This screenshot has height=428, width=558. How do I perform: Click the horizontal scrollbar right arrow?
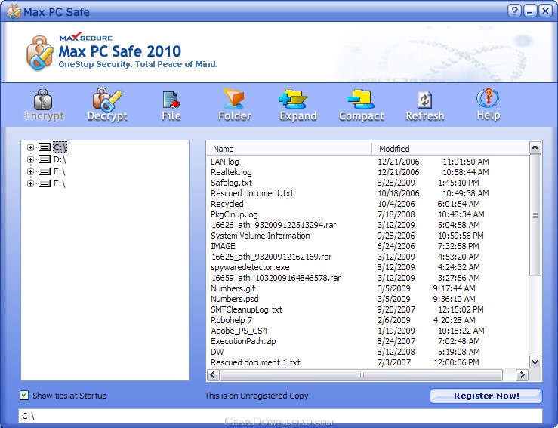522,374
